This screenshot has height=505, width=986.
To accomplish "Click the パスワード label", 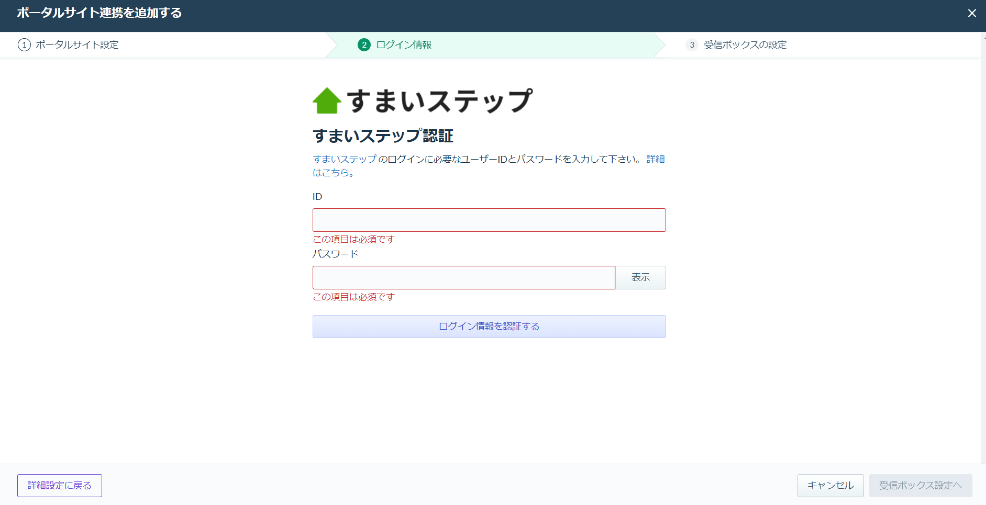I will coord(335,254).
